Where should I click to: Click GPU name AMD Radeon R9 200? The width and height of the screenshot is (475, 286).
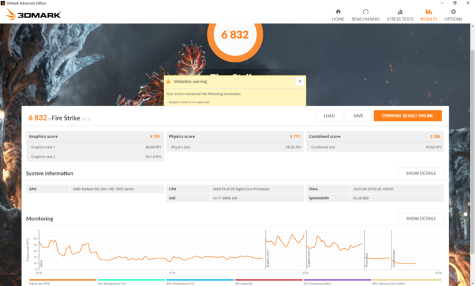click(103, 189)
